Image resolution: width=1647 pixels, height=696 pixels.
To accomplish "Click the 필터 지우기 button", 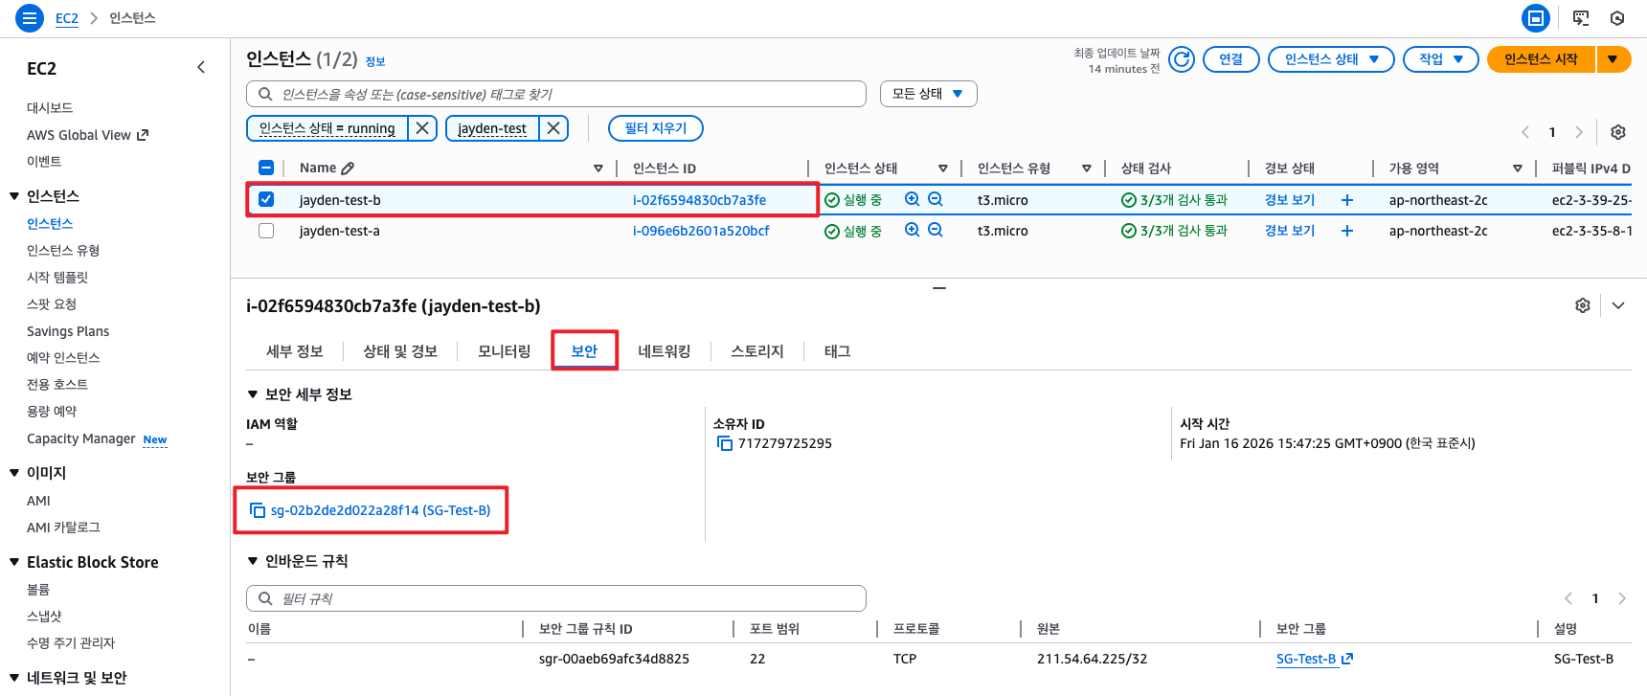I will (x=656, y=128).
